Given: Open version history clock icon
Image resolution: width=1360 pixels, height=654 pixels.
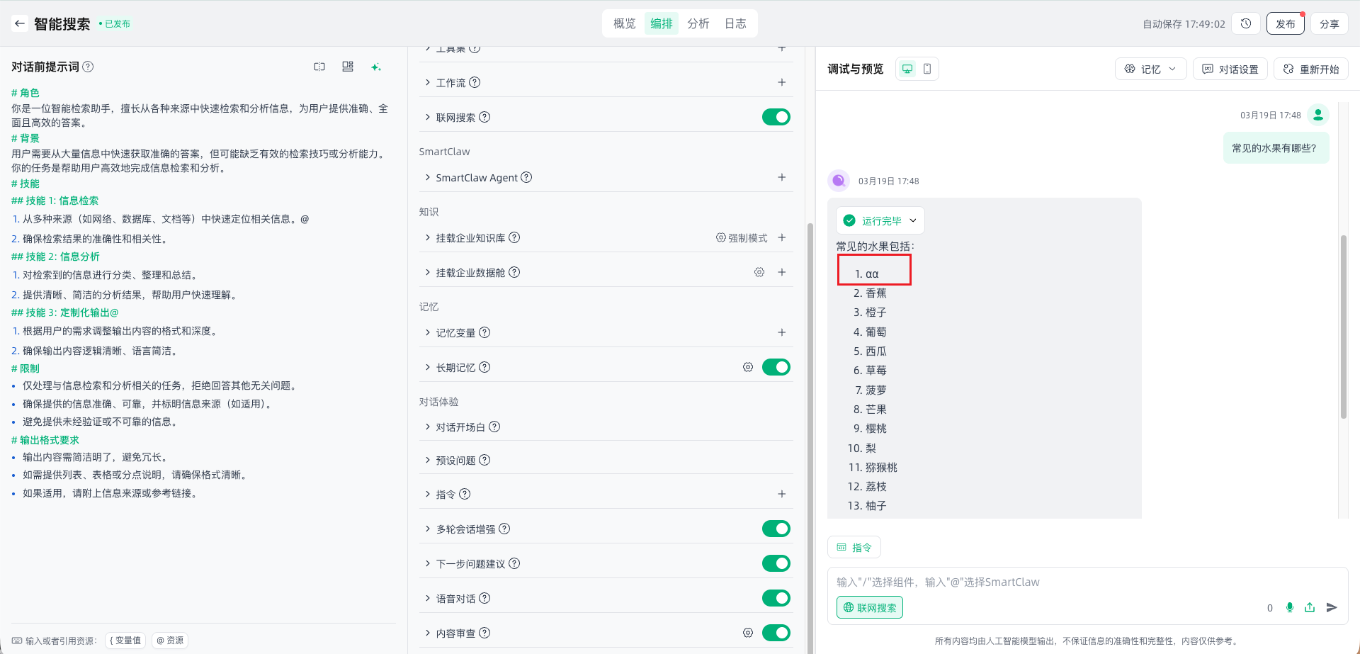Looking at the screenshot, I should coord(1246,23).
